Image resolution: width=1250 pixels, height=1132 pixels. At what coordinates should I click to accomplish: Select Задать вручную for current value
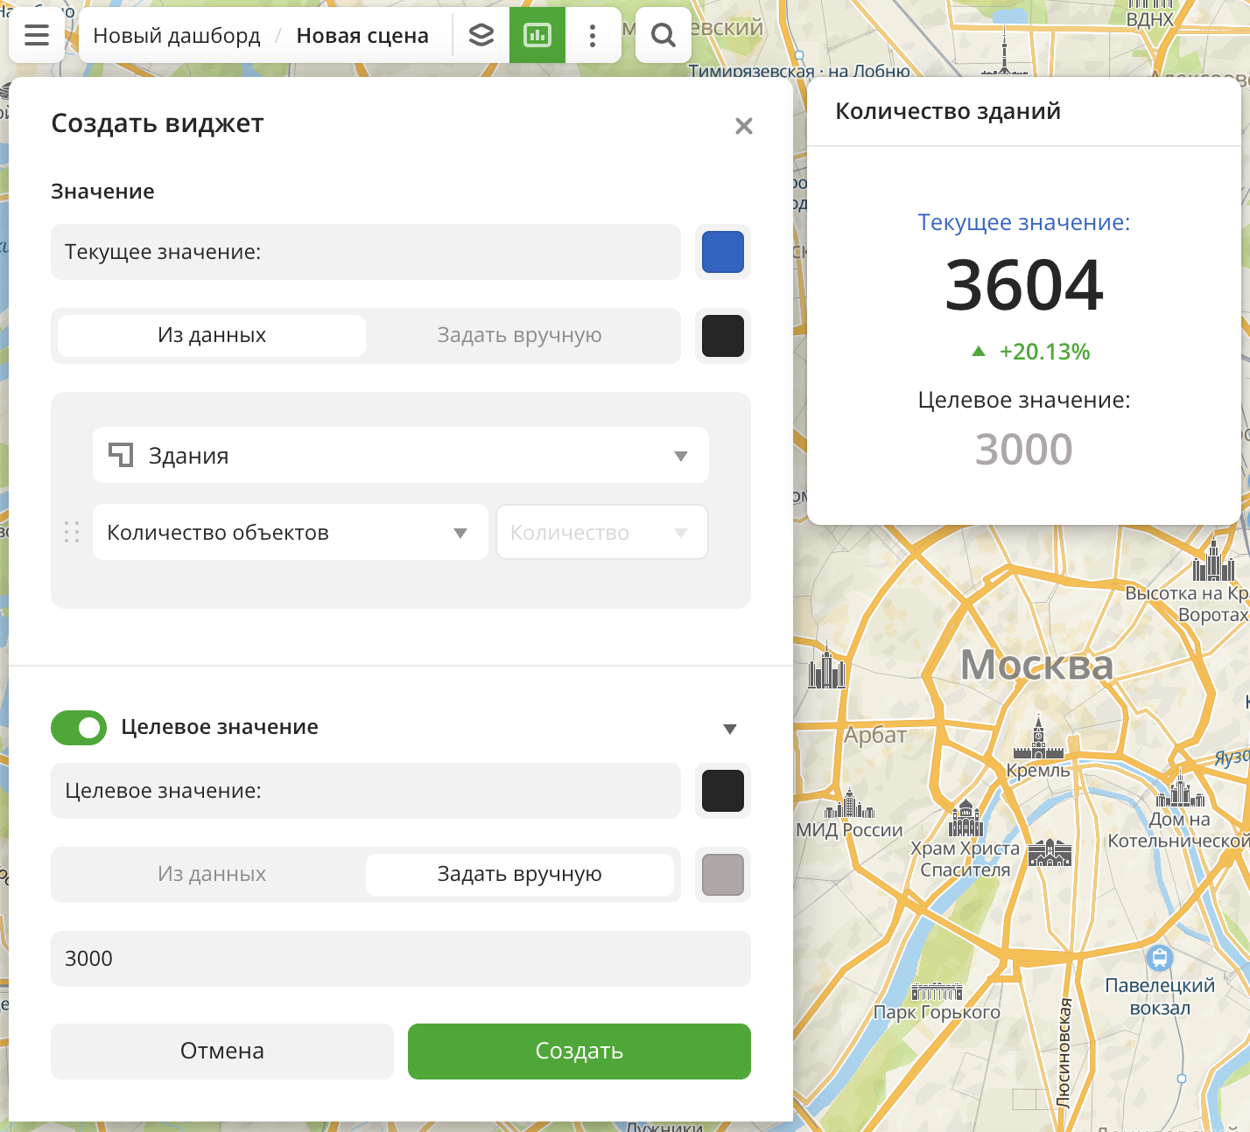point(519,336)
